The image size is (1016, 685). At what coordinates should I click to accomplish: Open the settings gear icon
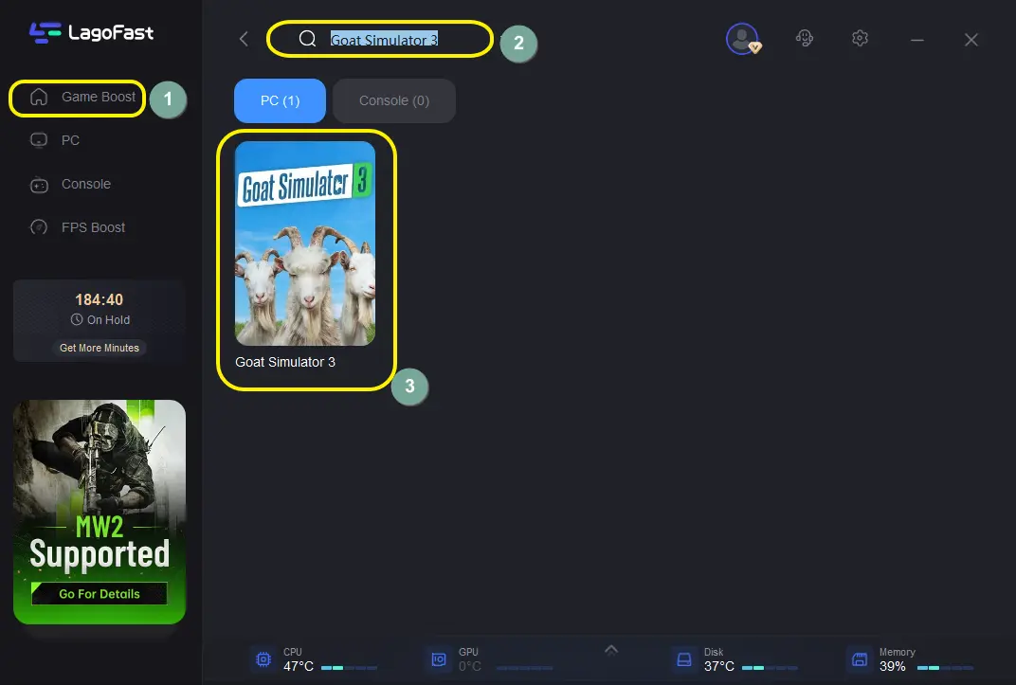click(x=860, y=39)
